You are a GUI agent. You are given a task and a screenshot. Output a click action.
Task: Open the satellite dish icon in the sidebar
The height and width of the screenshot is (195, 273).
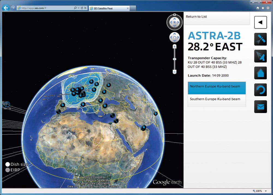(260, 56)
